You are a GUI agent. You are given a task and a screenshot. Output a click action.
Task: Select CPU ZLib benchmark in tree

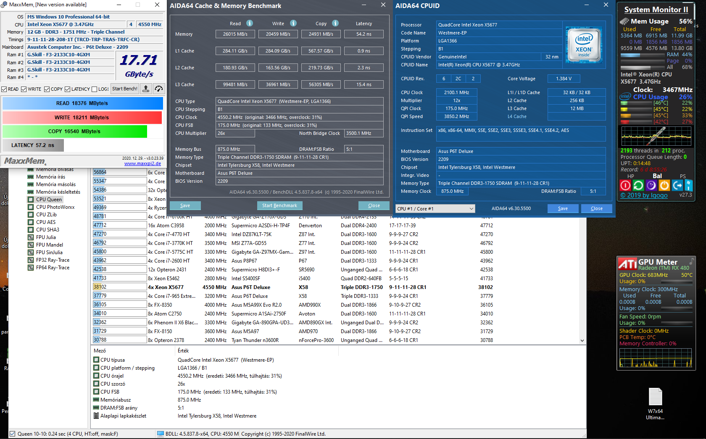(46, 215)
